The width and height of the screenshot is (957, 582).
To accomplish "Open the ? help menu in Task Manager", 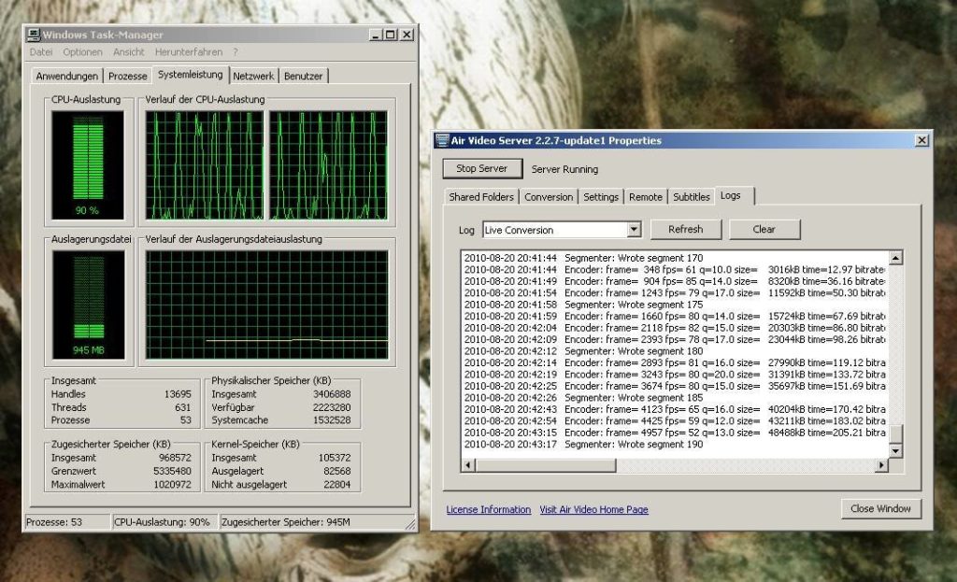I will click(x=235, y=52).
